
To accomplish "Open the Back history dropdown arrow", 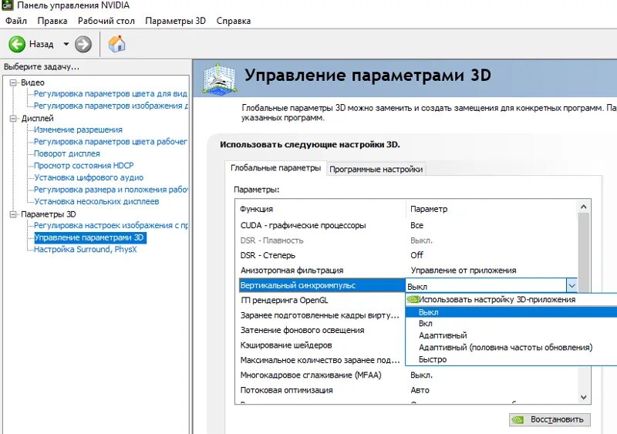I will 66,44.
